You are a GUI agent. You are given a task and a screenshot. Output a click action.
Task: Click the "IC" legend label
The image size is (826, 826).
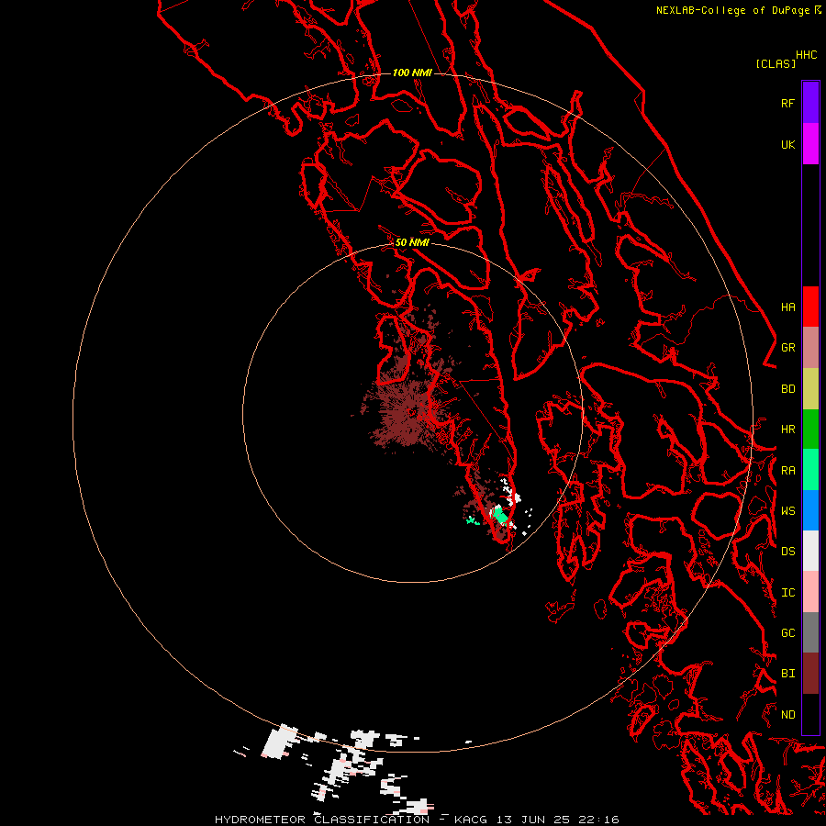788,593
